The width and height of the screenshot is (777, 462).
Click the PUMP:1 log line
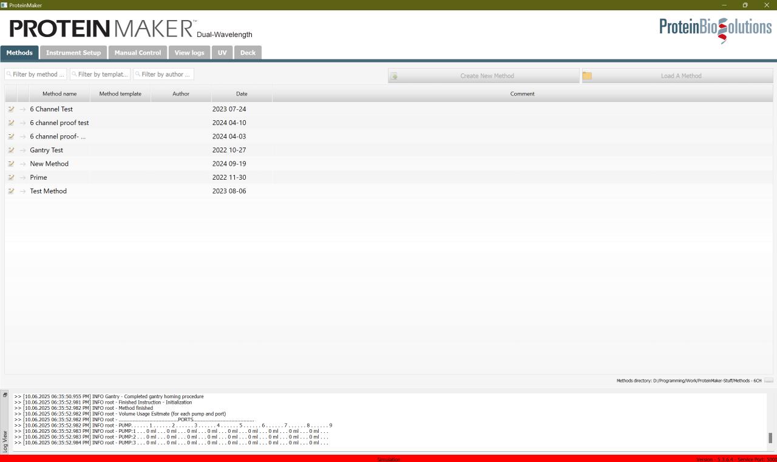(171, 431)
